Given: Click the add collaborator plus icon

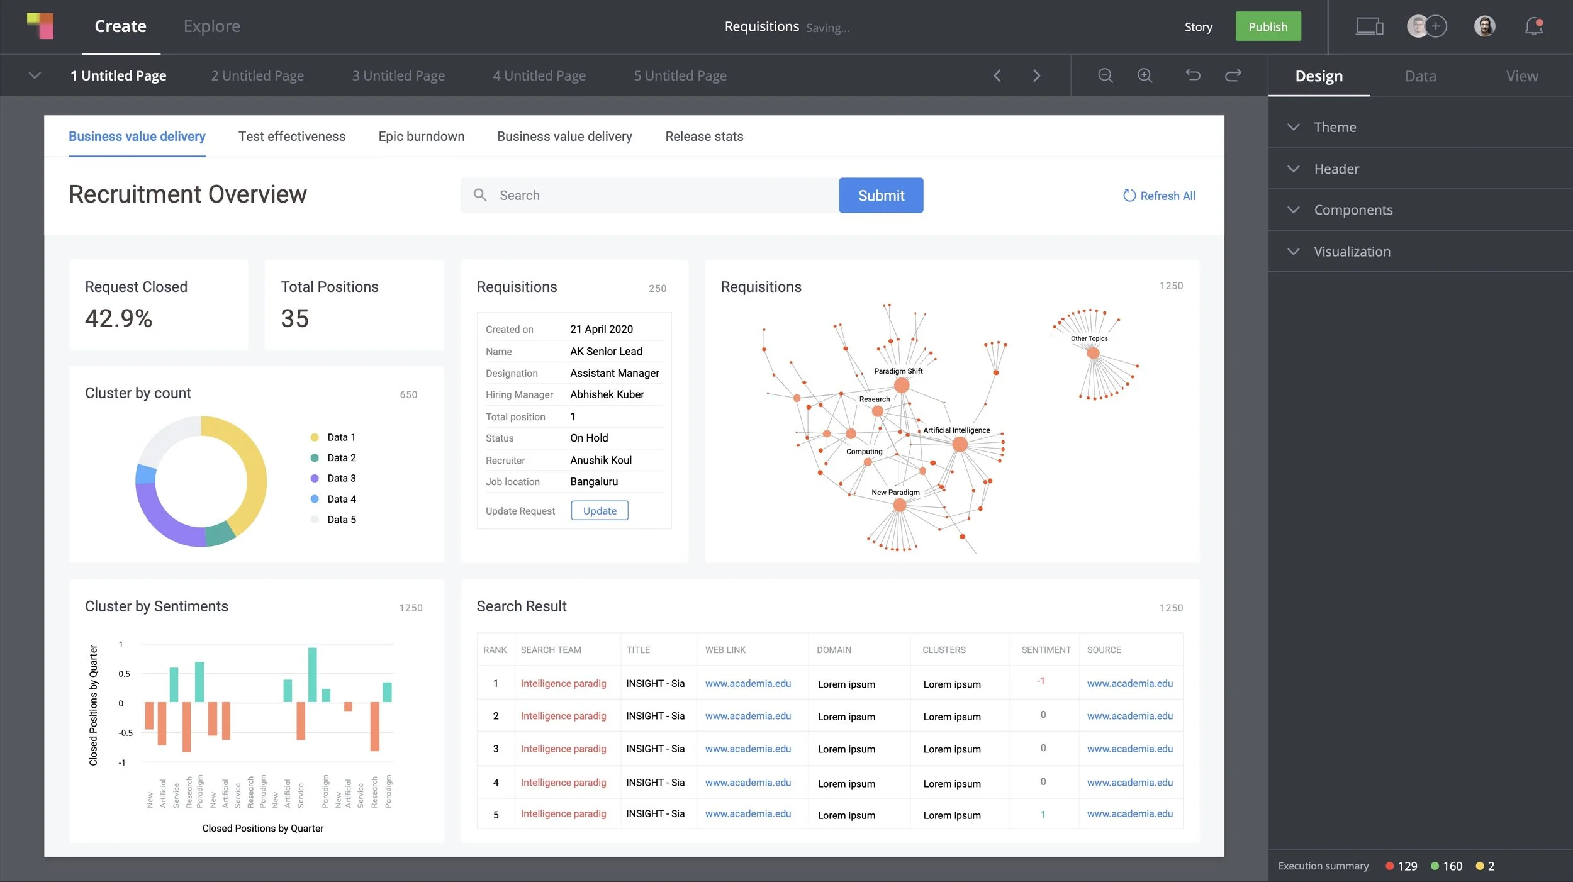Looking at the screenshot, I should click(x=1436, y=26).
